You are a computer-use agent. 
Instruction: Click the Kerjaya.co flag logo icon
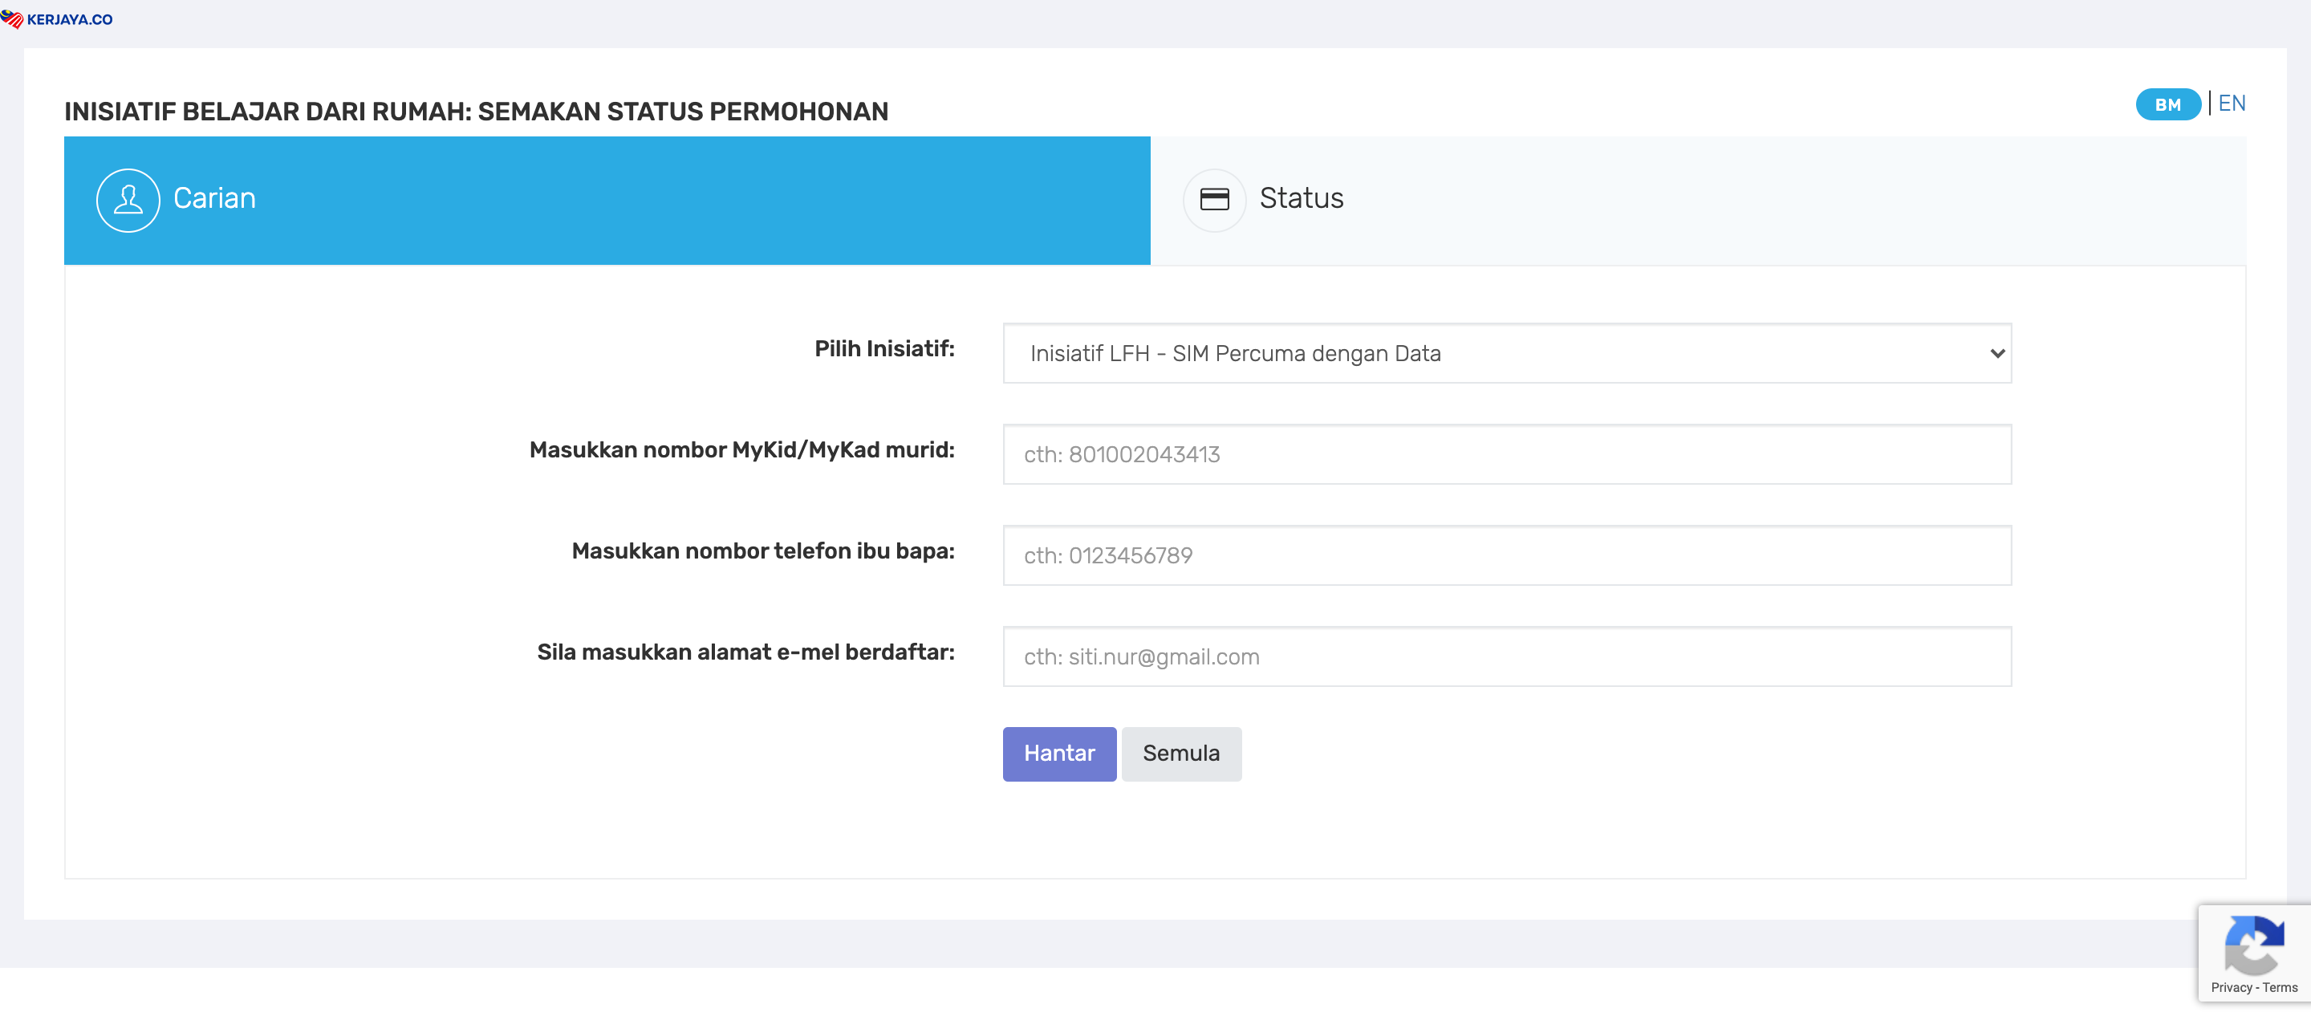coord(12,18)
